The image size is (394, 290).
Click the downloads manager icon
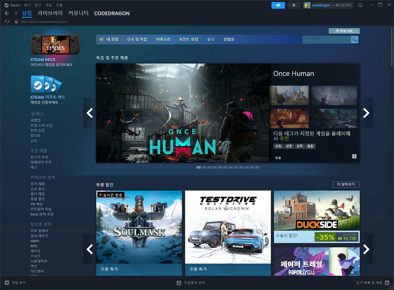[179, 283]
